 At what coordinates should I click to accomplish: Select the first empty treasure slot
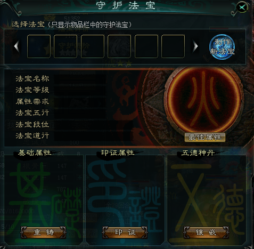pyautogui.click(x=39, y=46)
